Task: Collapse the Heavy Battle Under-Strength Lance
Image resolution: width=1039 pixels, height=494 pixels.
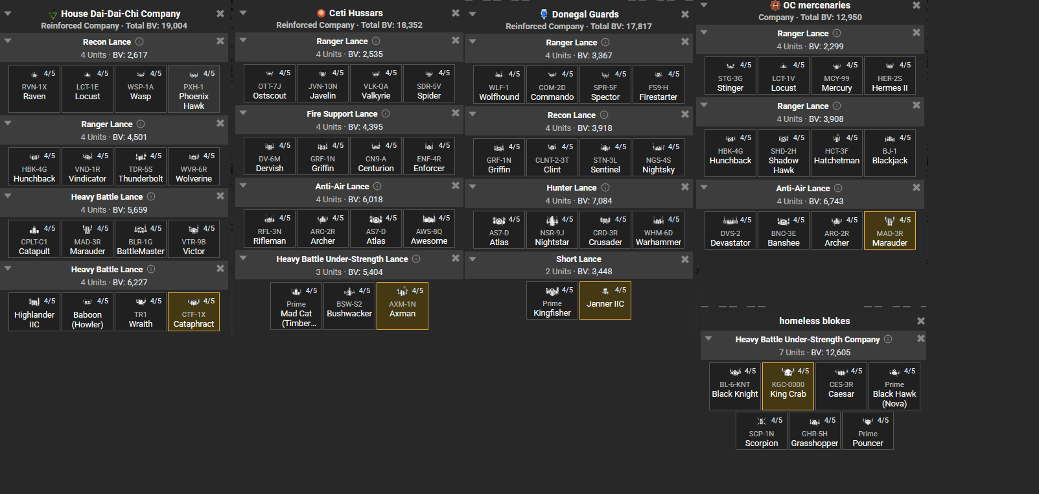Action: pyautogui.click(x=243, y=257)
